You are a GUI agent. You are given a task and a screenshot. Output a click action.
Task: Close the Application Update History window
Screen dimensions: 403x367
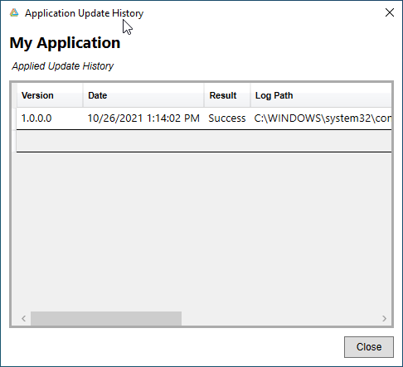[390, 12]
